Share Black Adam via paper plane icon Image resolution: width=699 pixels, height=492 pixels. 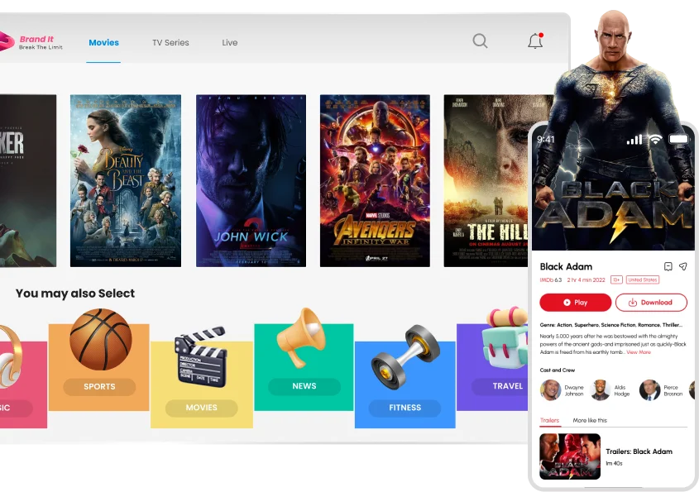pyautogui.click(x=683, y=266)
